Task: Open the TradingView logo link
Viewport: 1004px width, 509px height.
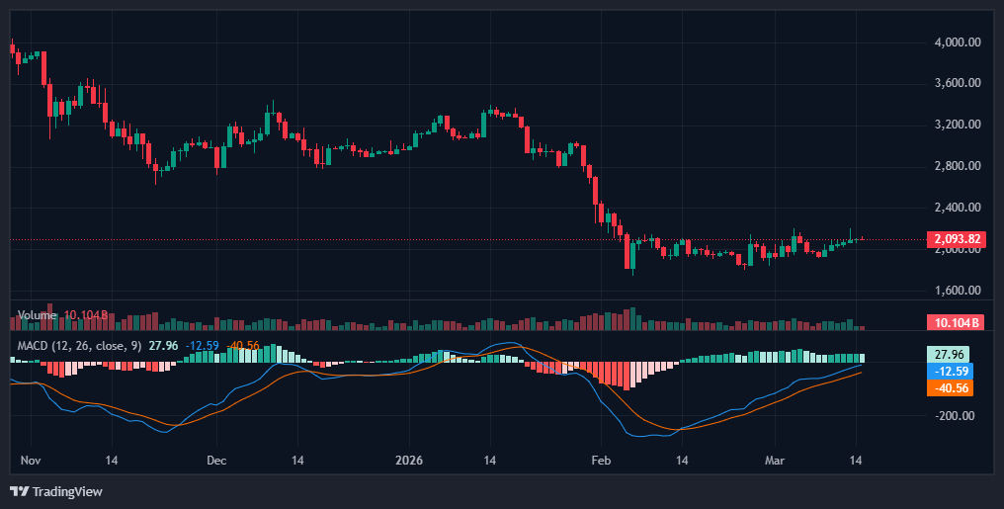Action: (x=56, y=492)
